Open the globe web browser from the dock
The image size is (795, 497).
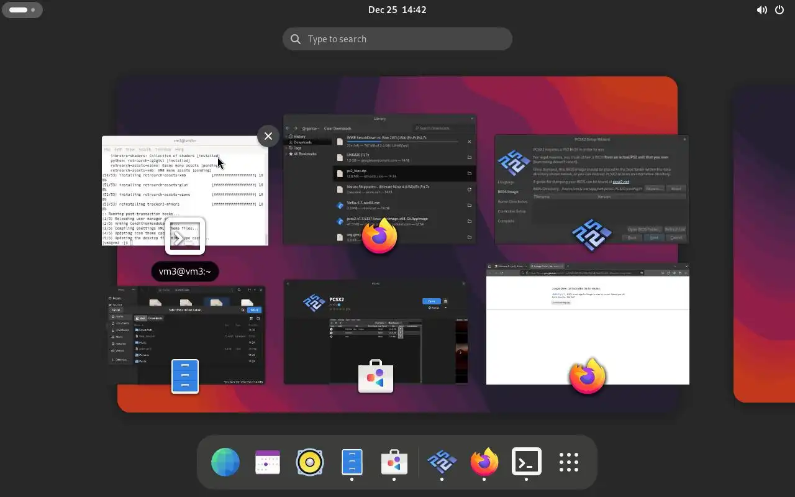[x=225, y=462]
